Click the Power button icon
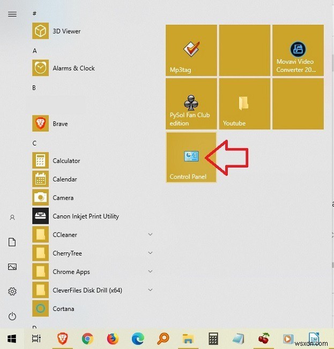334x349 pixels. (x=12, y=316)
